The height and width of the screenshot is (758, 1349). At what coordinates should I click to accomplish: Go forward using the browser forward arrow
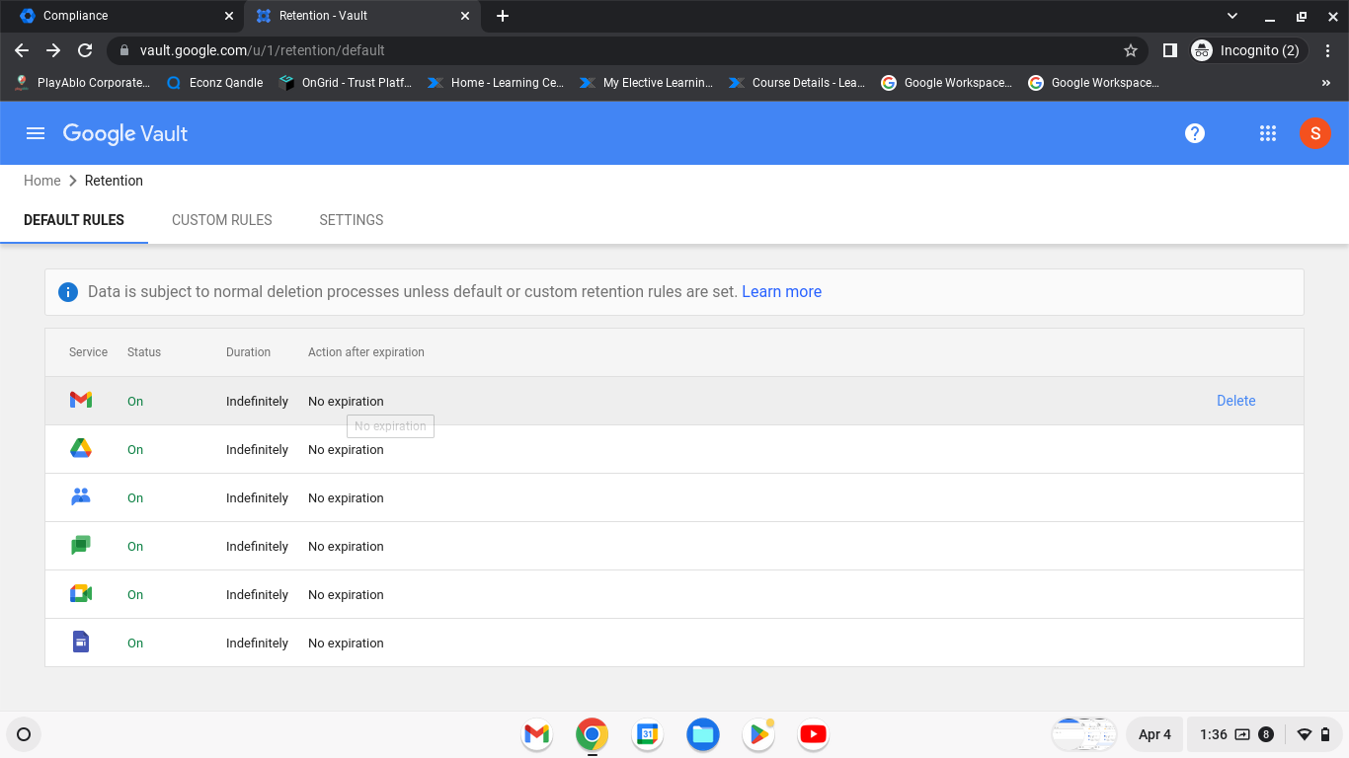(x=53, y=50)
